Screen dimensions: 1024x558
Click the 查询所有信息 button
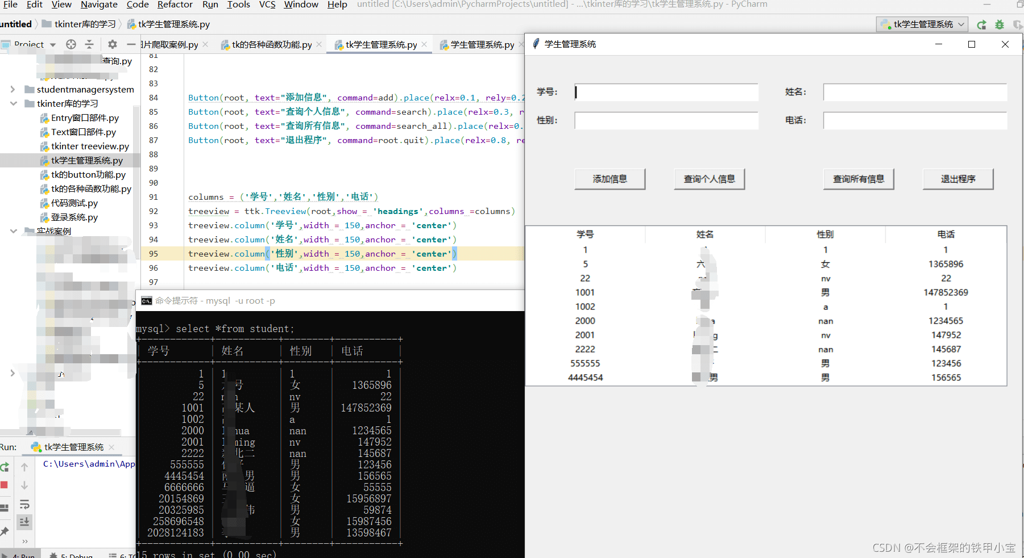pos(858,179)
